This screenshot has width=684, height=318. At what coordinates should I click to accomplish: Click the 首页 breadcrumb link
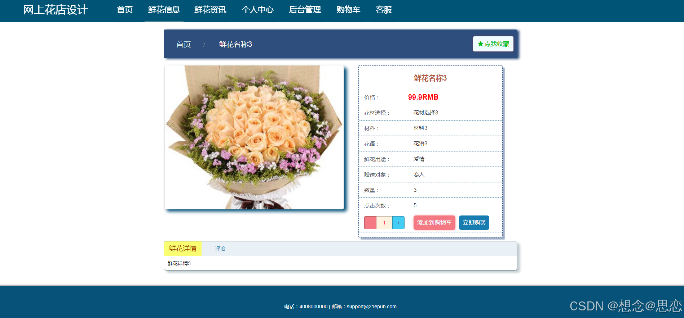click(184, 44)
